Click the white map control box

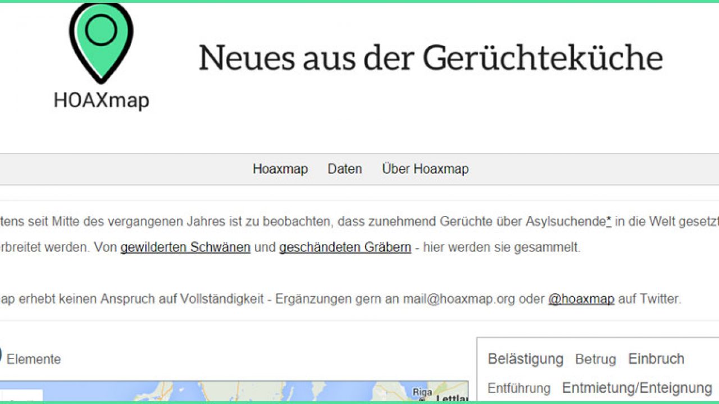pyautogui.click(x=21, y=396)
